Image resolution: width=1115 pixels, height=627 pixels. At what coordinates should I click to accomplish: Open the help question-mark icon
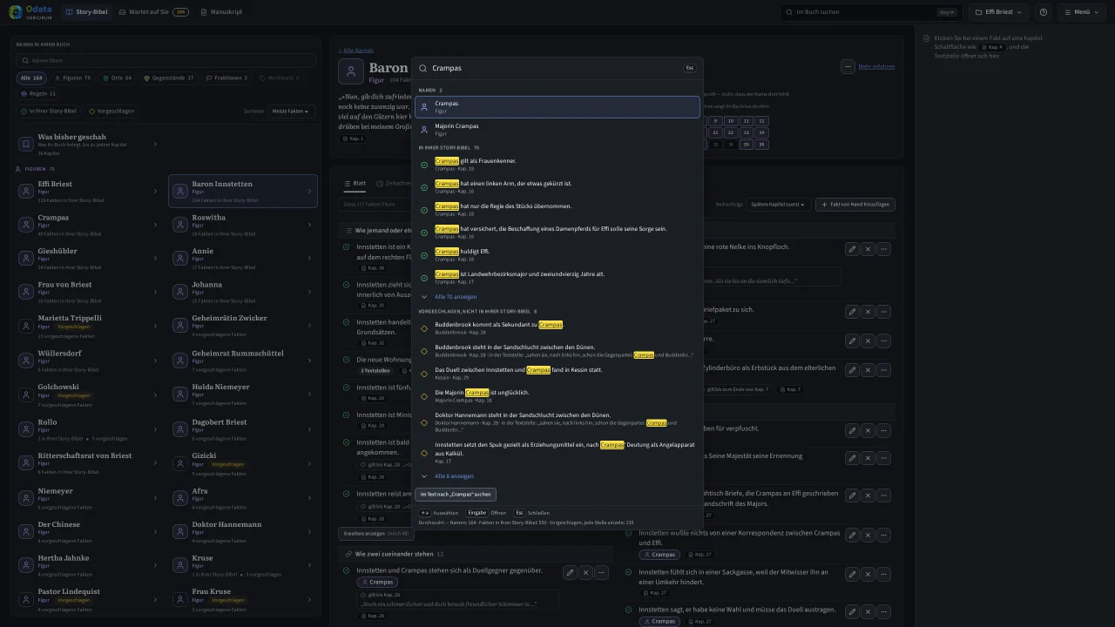(x=1044, y=12)
